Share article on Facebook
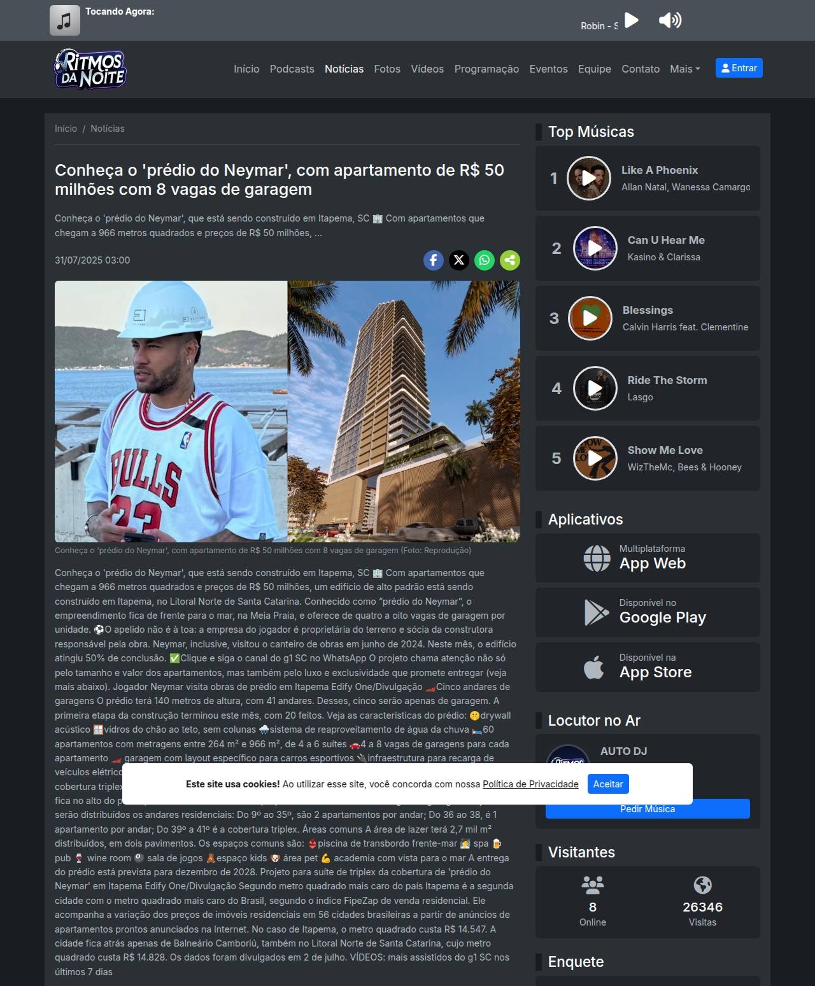This screenshot has width=815, height=986. pyautogui.click(x=433, y=260)
